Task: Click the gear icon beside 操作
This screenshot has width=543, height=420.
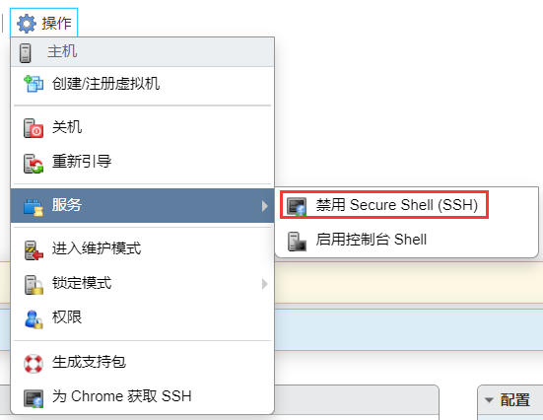Action: pos(27,24)
